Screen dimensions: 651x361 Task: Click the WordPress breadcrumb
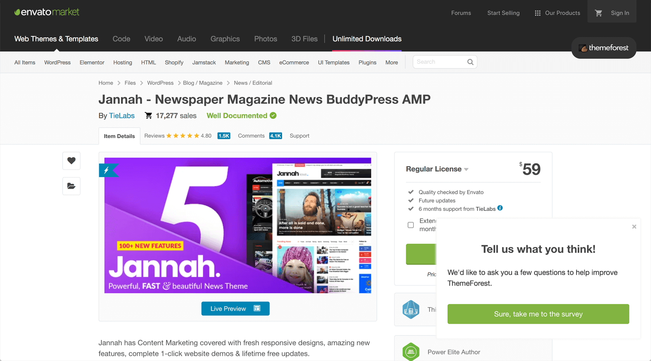click(x=160, y=83)
